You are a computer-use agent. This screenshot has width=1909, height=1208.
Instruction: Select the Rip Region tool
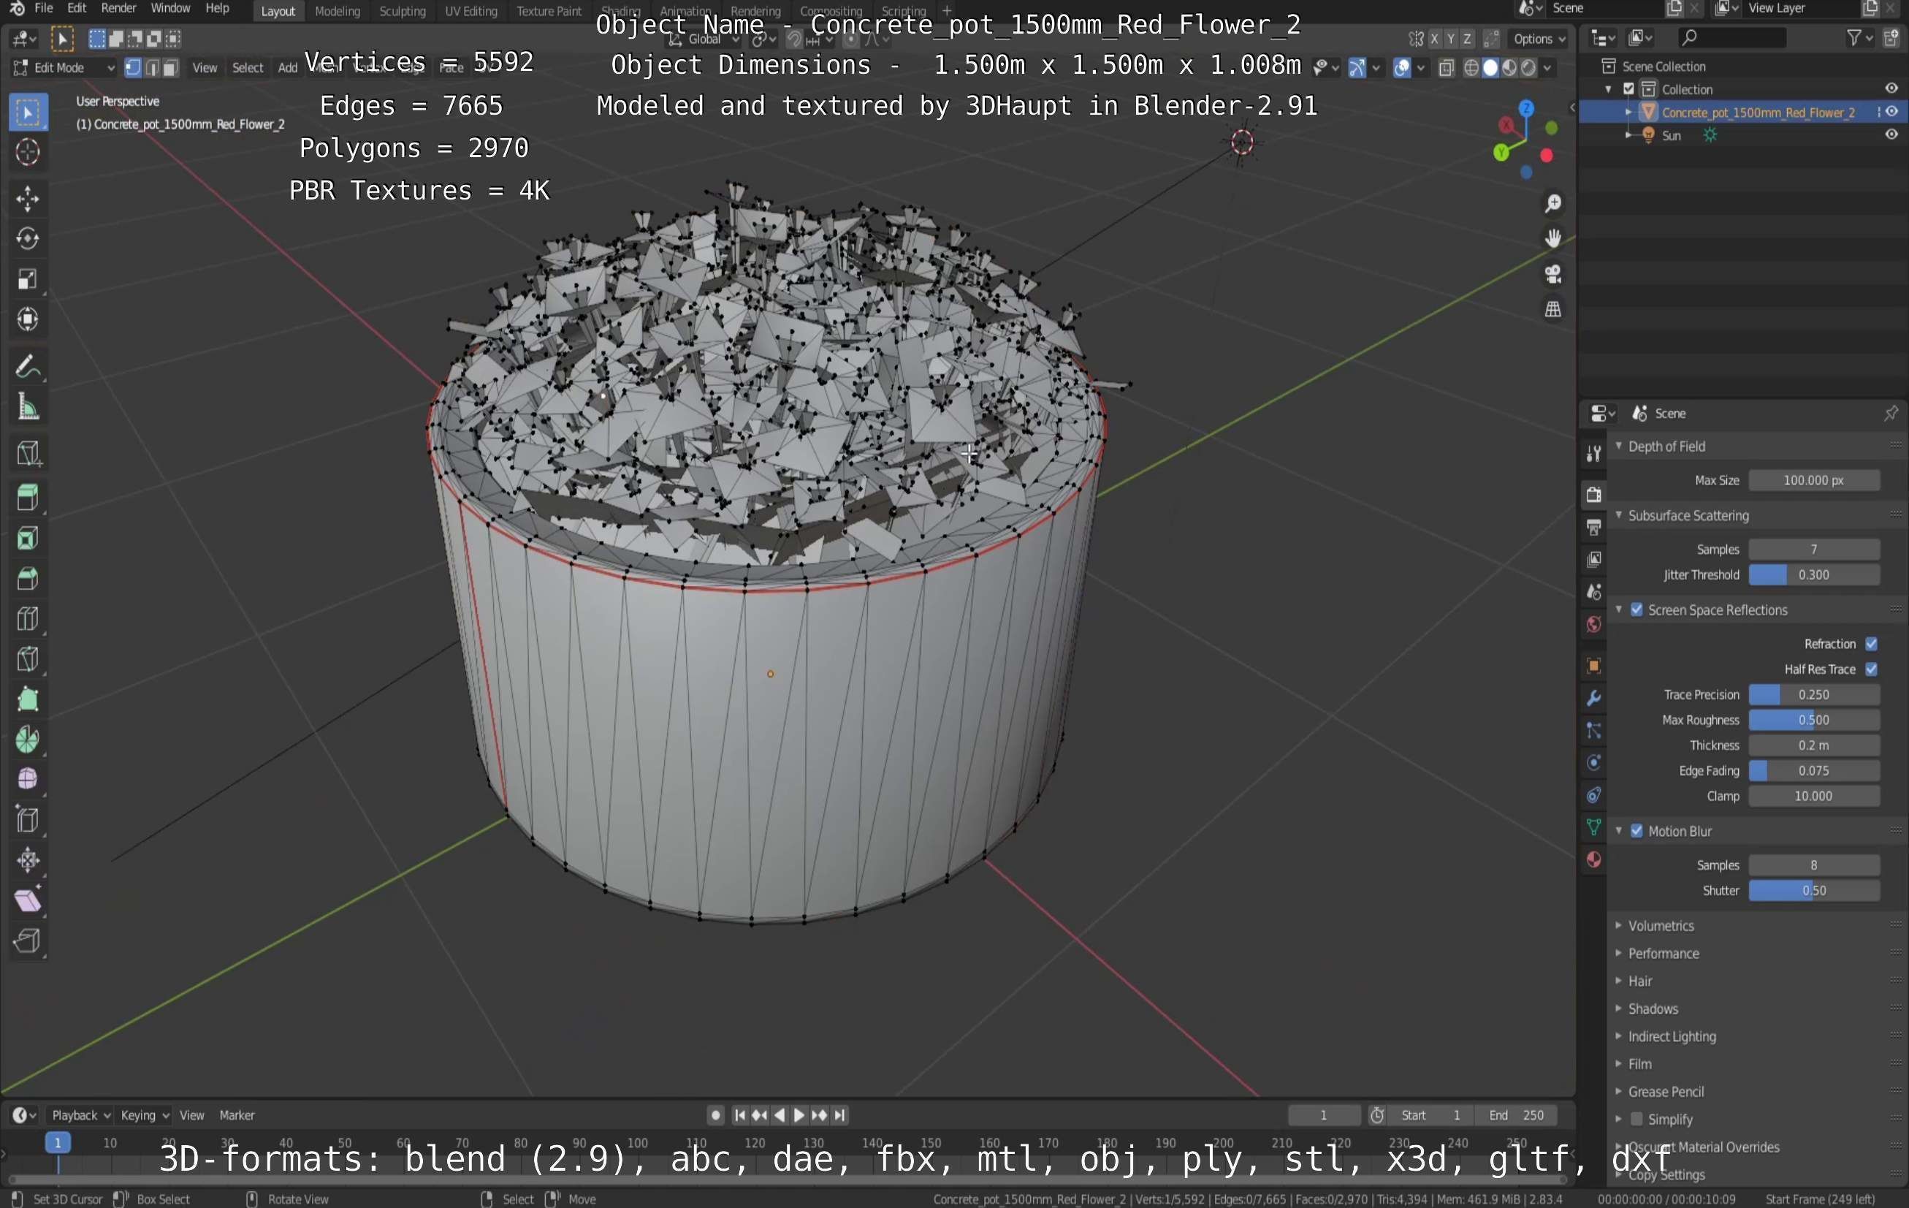coord(28,941)
